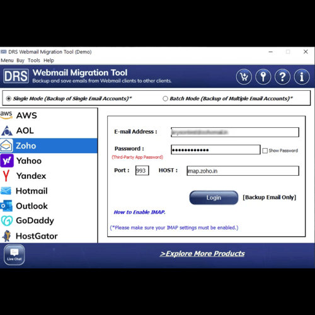Click the Hotmail envelope icon
The height and width of the screenshot is (315, 315).
pyautogui.click(x=6, y=191)
